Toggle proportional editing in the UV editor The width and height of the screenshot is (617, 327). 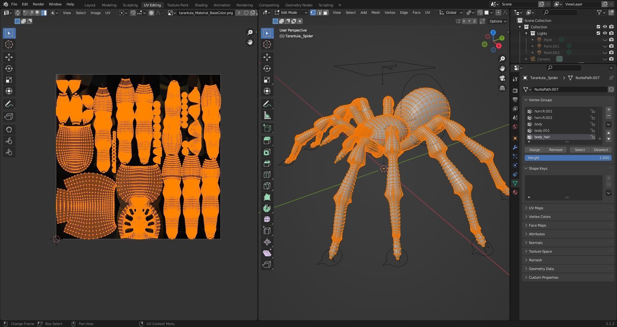[x=151, y=13]
